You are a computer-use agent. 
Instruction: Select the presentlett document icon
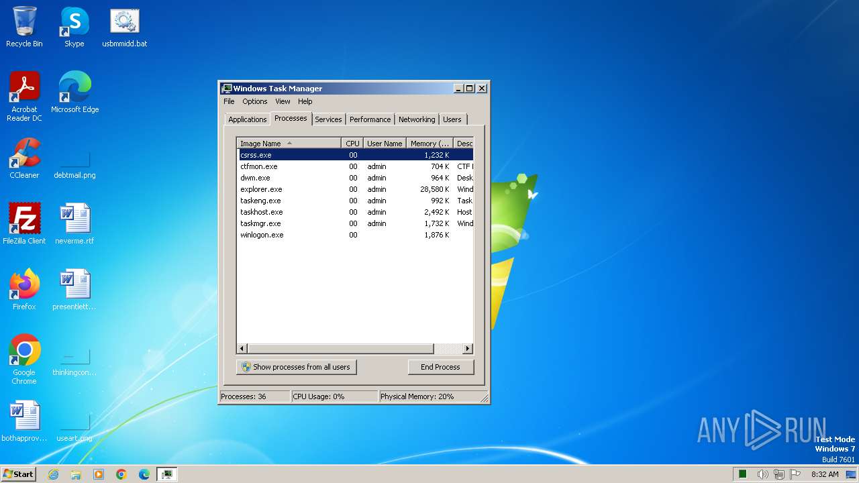point(74,289)
